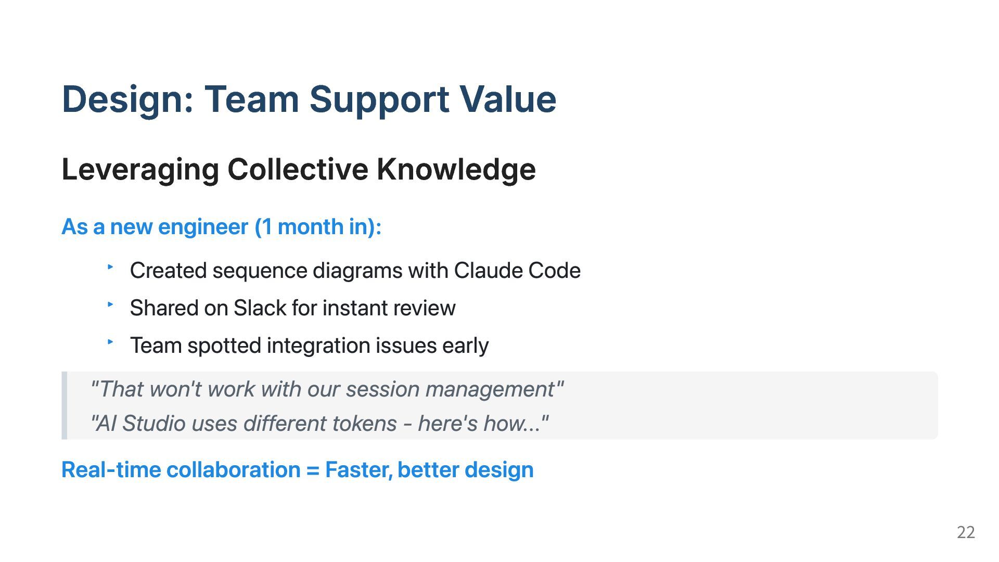
Task: Click the slide page number 22
Action: click(x=966, y=532)
